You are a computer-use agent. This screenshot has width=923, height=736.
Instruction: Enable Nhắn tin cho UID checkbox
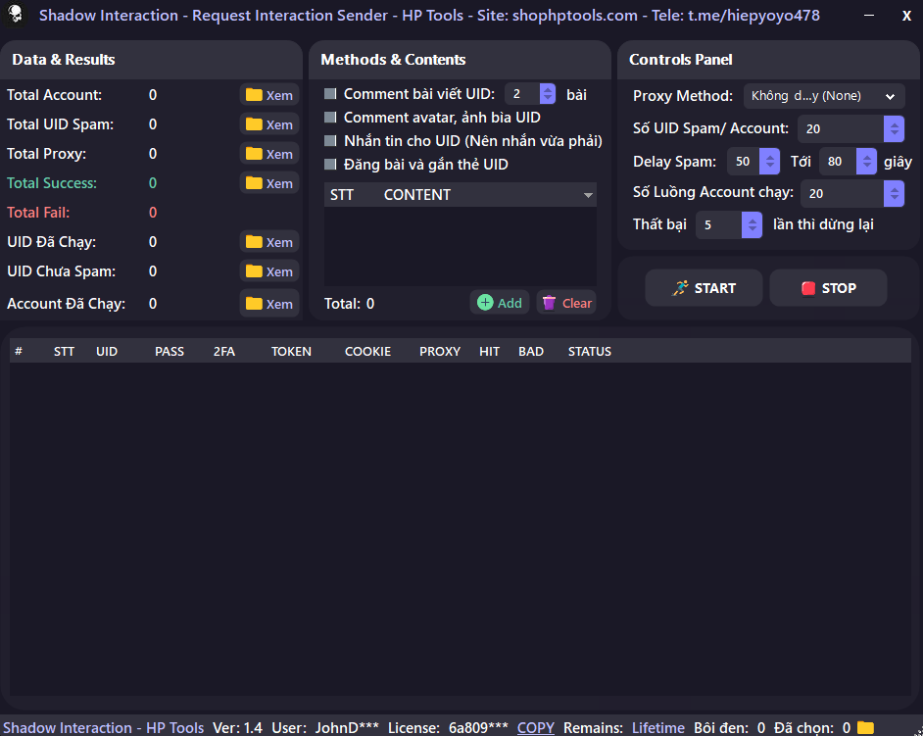tap(331, 141)
